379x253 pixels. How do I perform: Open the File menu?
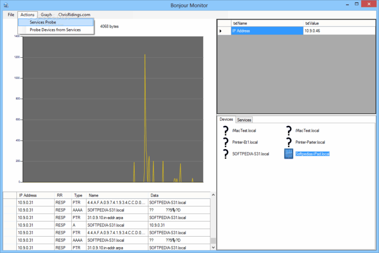click(11, 15)
